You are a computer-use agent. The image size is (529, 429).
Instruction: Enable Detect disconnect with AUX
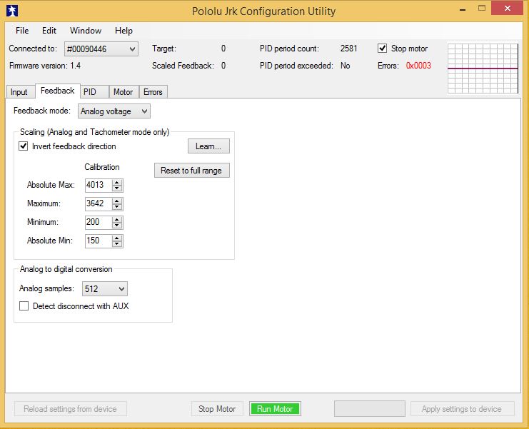[24, 306]
